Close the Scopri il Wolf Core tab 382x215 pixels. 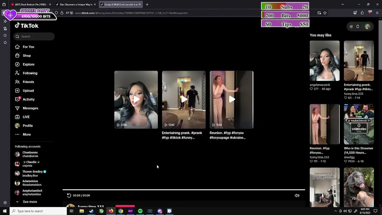[140, 4]
